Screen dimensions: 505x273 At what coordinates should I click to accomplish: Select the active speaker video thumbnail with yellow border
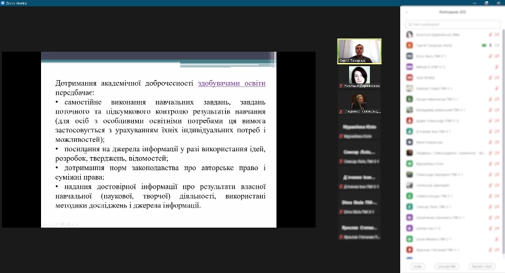click(x=359, y=52)
